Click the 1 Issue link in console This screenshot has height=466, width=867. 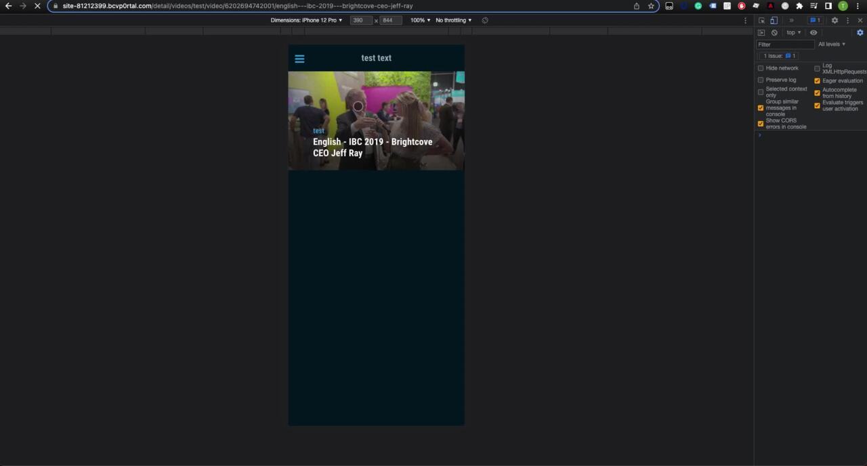pos(780,56)
